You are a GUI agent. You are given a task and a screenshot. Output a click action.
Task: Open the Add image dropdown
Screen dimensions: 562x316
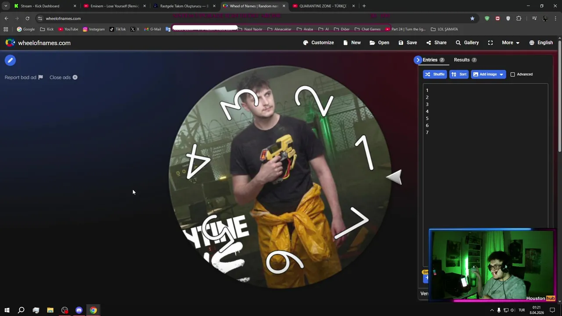(x=488, y=74)
